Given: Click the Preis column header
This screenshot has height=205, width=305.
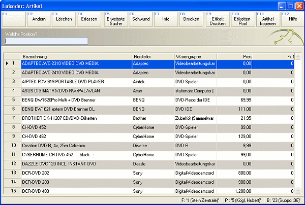Looking at the screenshot, I should tap(234, 55).
